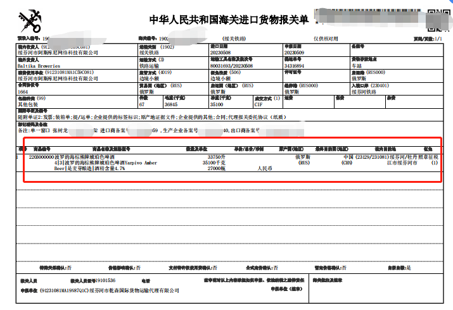Click the document title 中华人民共和国海关进口货物报关单
Viewport: 453px width, 310px height.
point(229,20)
